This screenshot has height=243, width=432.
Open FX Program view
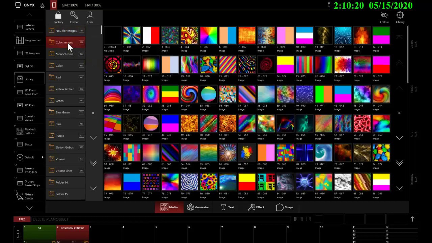[x=29, y=53]
